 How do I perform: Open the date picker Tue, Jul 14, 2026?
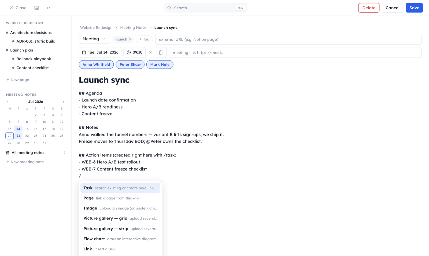pos(100,53)
